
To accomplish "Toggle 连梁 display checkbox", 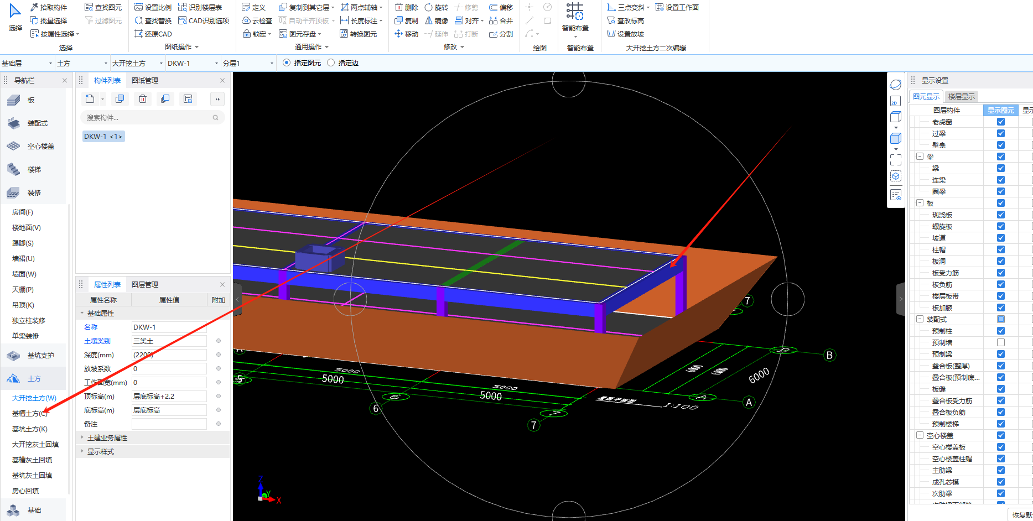I will point(1001,180).
